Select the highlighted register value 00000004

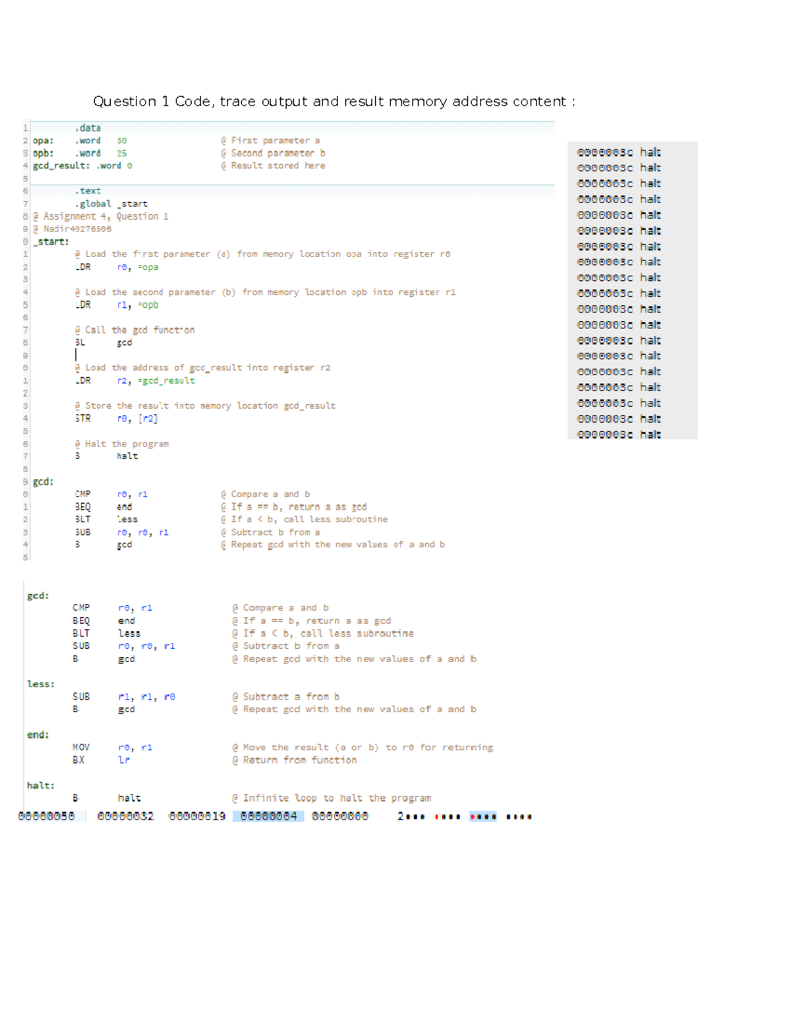[269, 816]
